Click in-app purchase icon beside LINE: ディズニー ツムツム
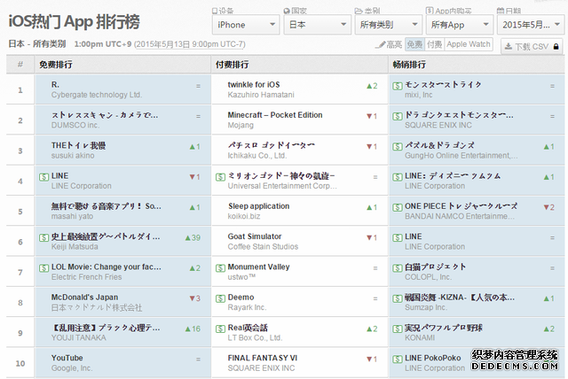 coord(398,177)
